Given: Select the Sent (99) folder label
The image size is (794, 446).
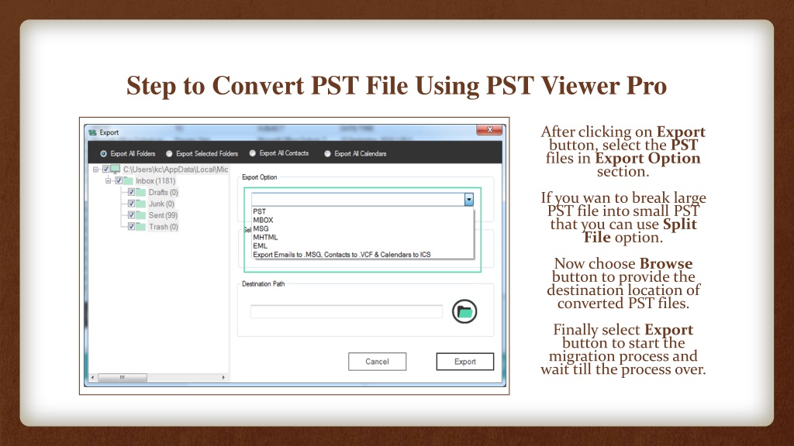Looking at the screenshot, I should coord(163,215).
